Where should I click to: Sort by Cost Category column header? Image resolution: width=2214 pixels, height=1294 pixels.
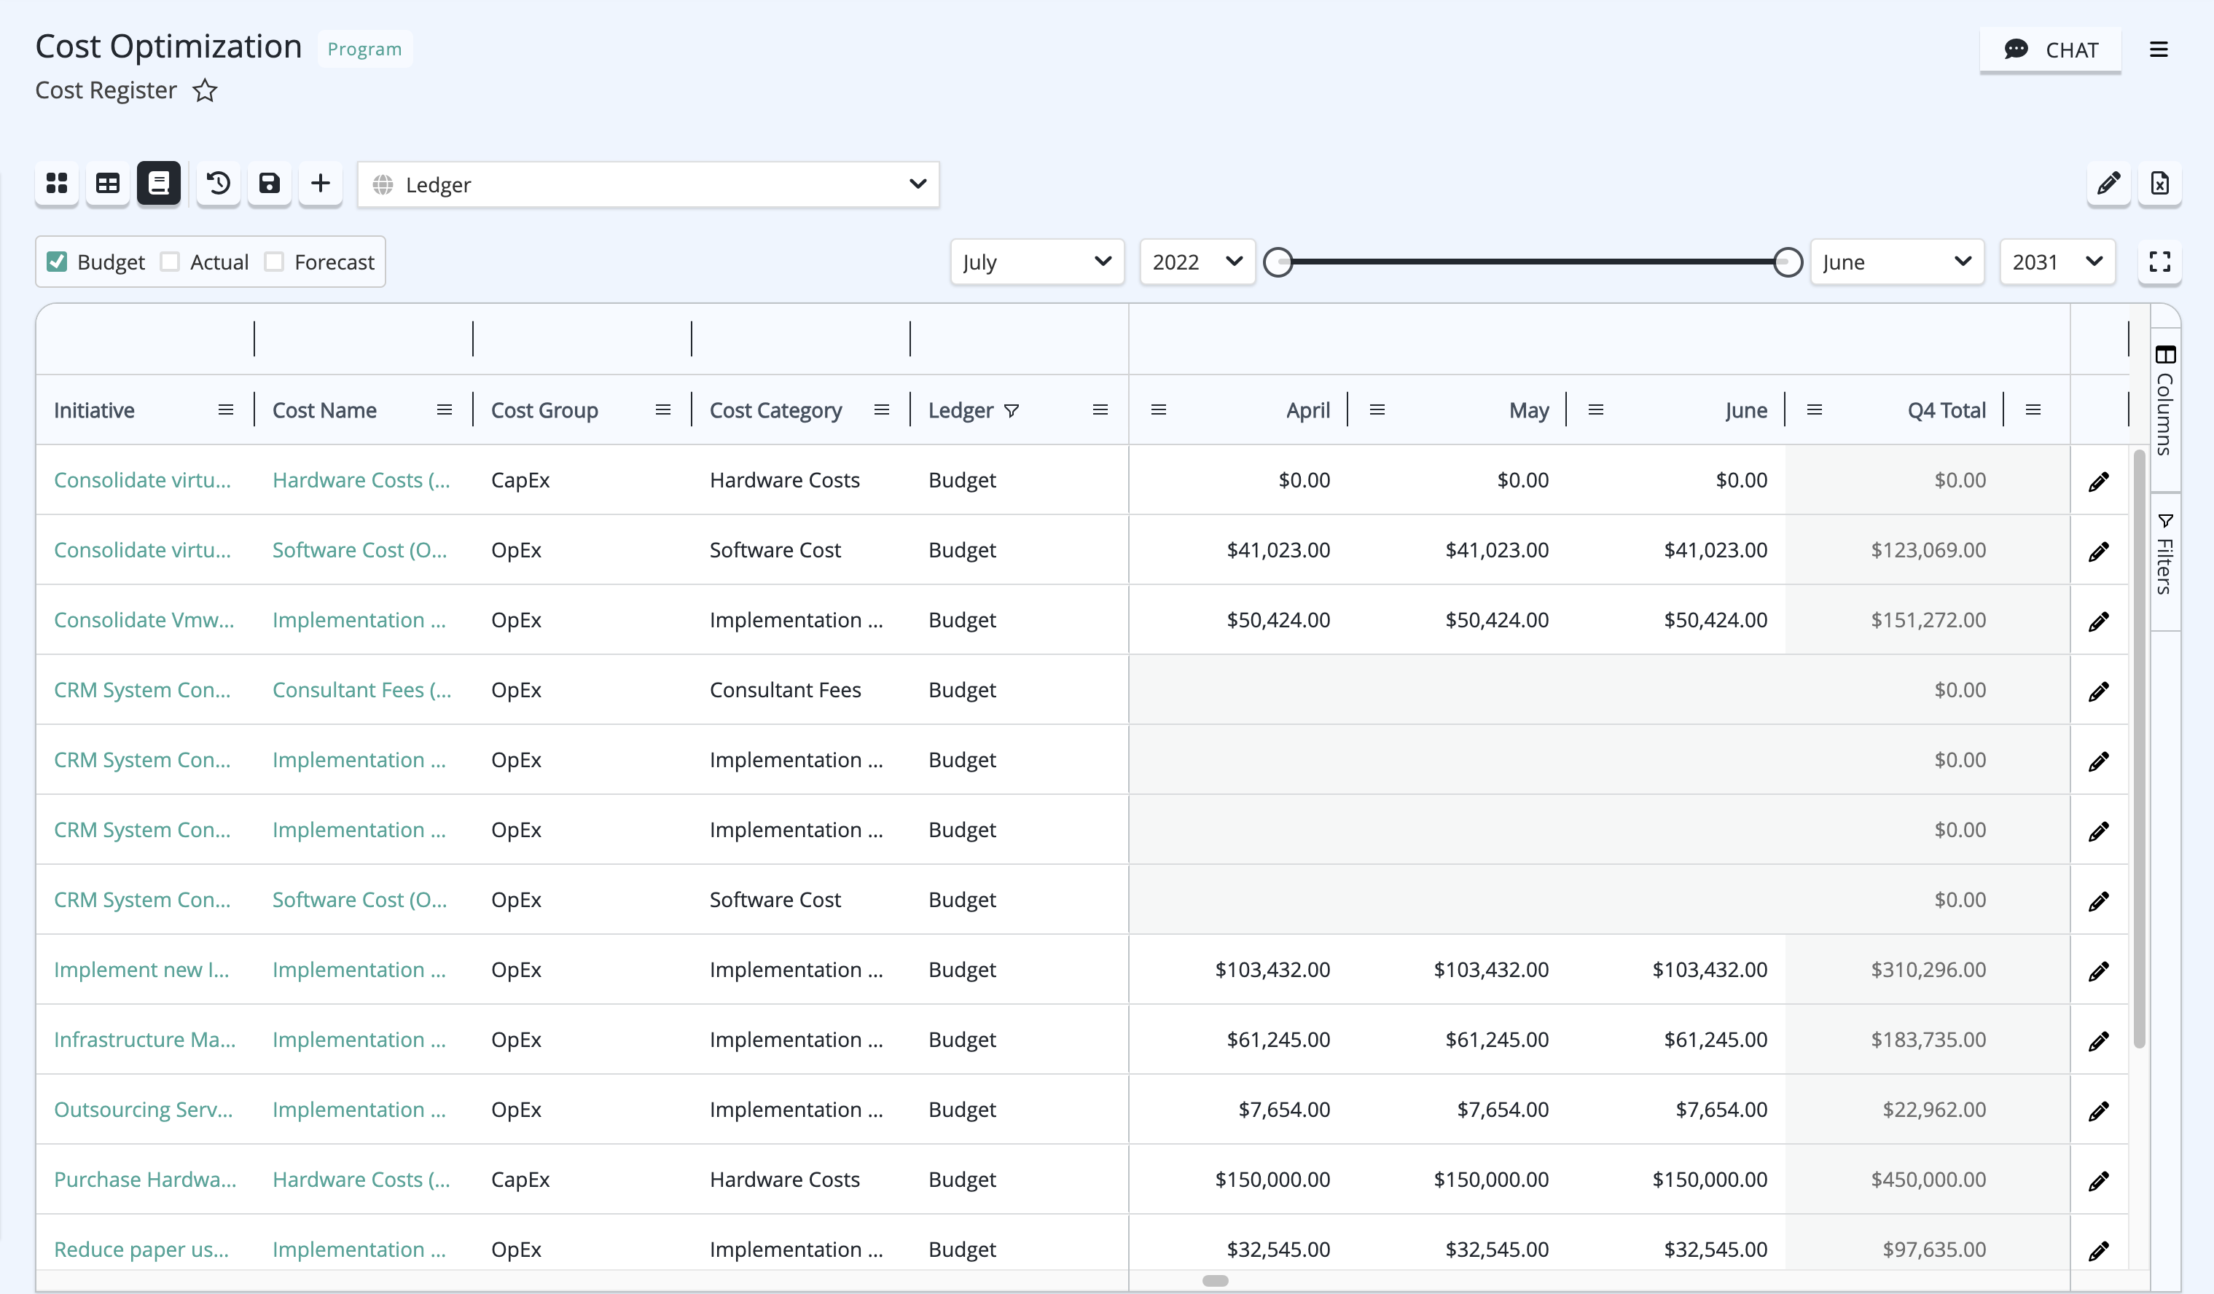776,410
